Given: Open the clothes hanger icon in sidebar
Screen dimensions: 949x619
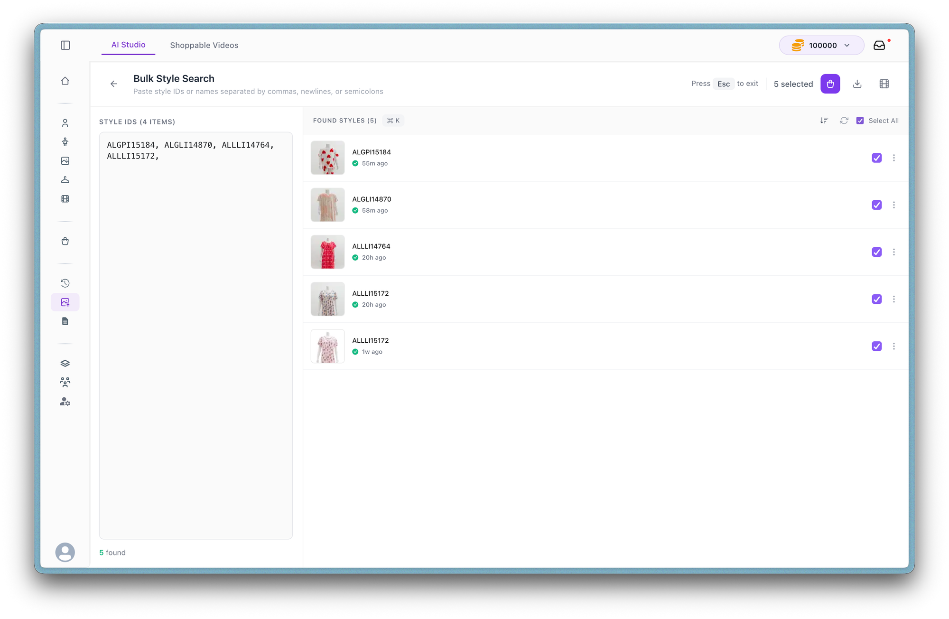Looking at the screenshot, I should pyautogui.click(x=65, y=180).
